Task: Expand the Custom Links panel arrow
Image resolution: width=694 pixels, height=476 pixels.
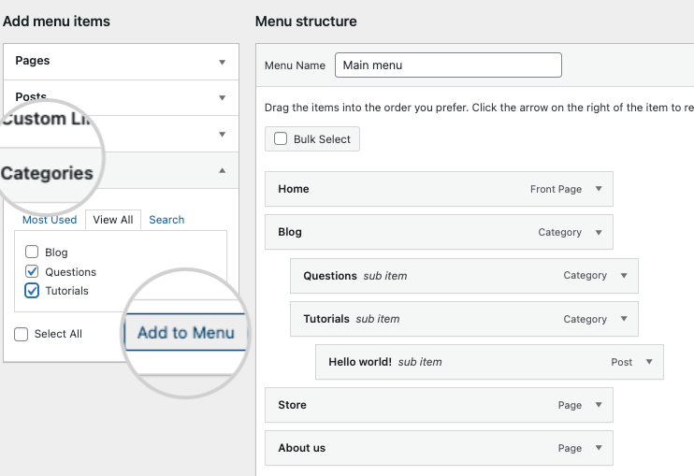Action: point(223,134)
